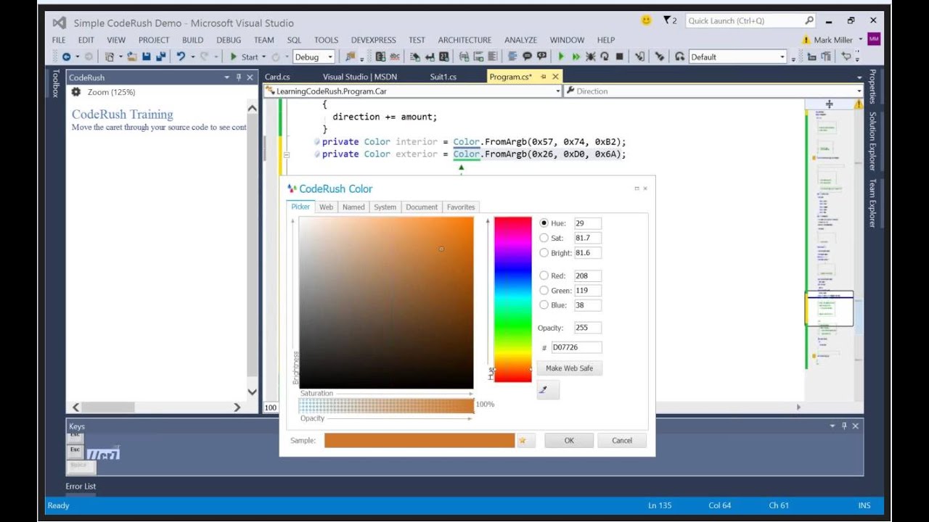Click the Make Web Safe button
This screenshot has width=929, height=522.
[570, 368]
